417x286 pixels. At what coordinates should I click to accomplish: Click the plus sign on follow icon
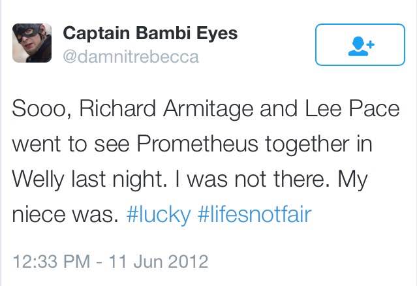370,42
